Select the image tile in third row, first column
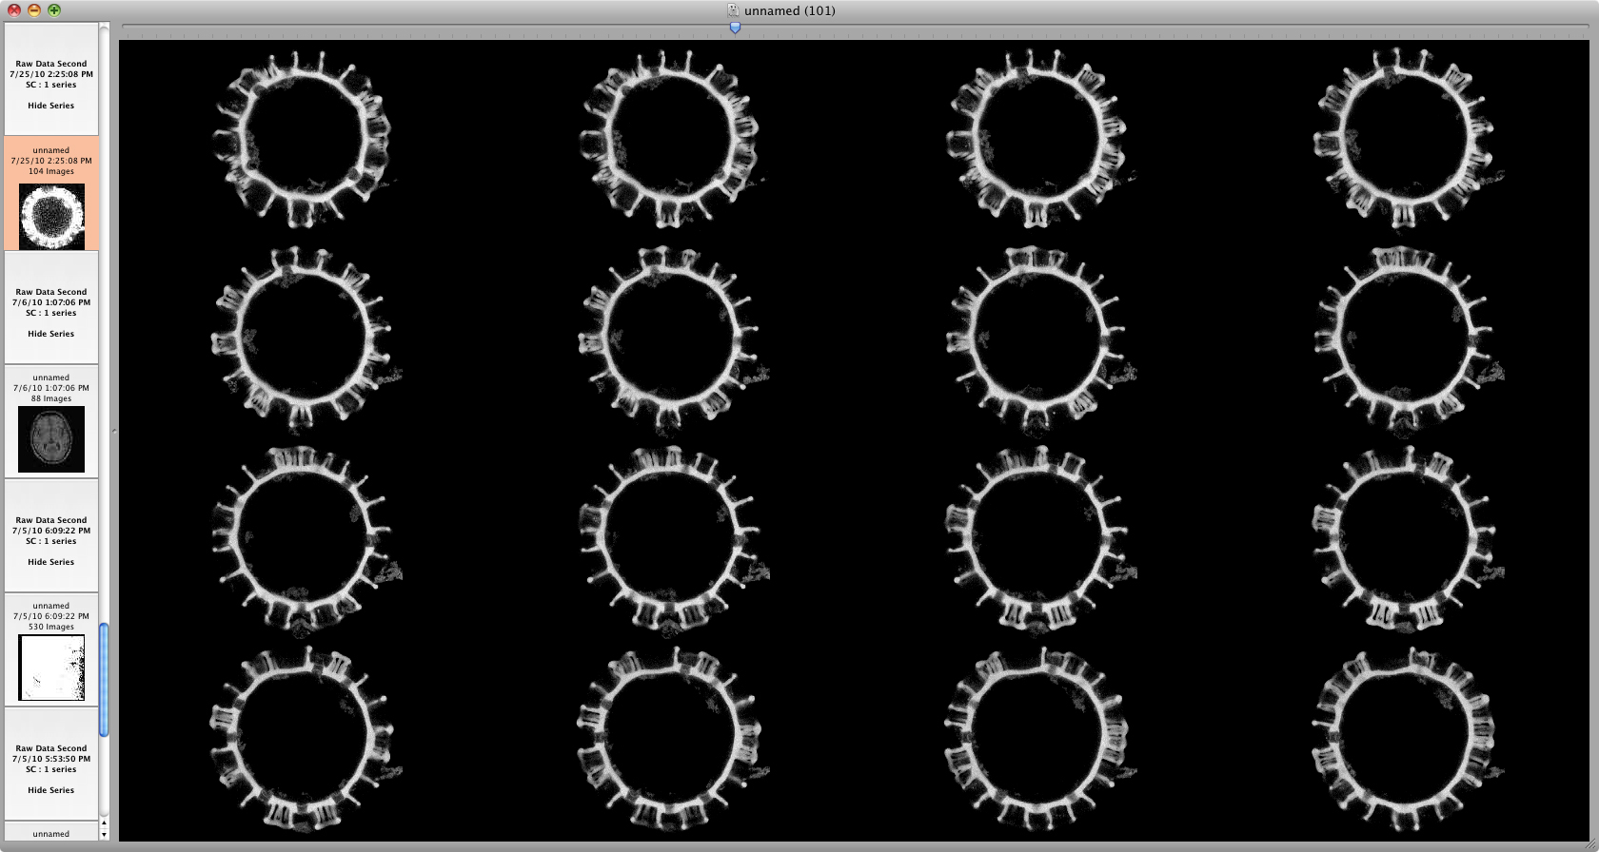This screenshot has width=1599, height=852. (x=303, y=540)
